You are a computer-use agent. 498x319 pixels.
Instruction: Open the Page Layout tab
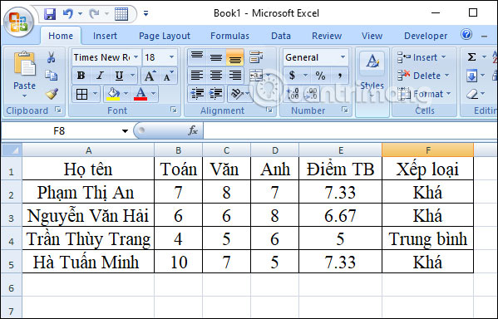point(165,36)
